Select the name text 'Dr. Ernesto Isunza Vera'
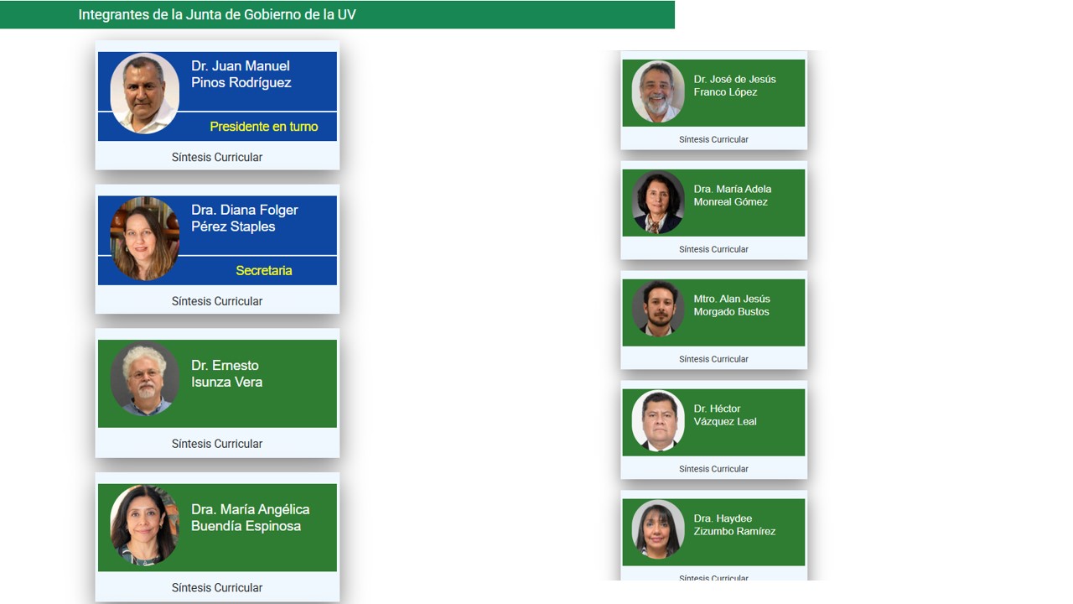The height and width of the screenshot is (604, 1073). [226, 373]
